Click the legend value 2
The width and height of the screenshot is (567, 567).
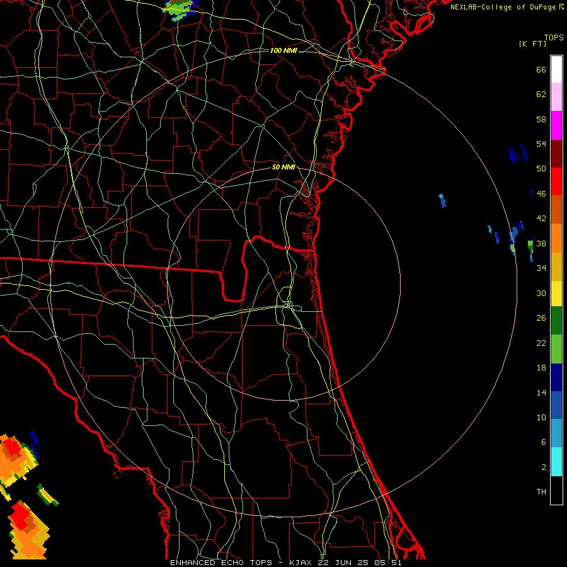coord(544,467)
